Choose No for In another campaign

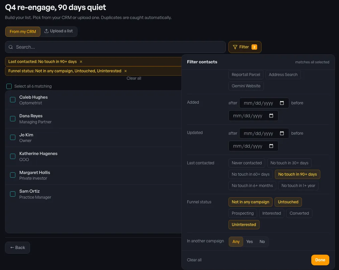(x=262, y=242)
